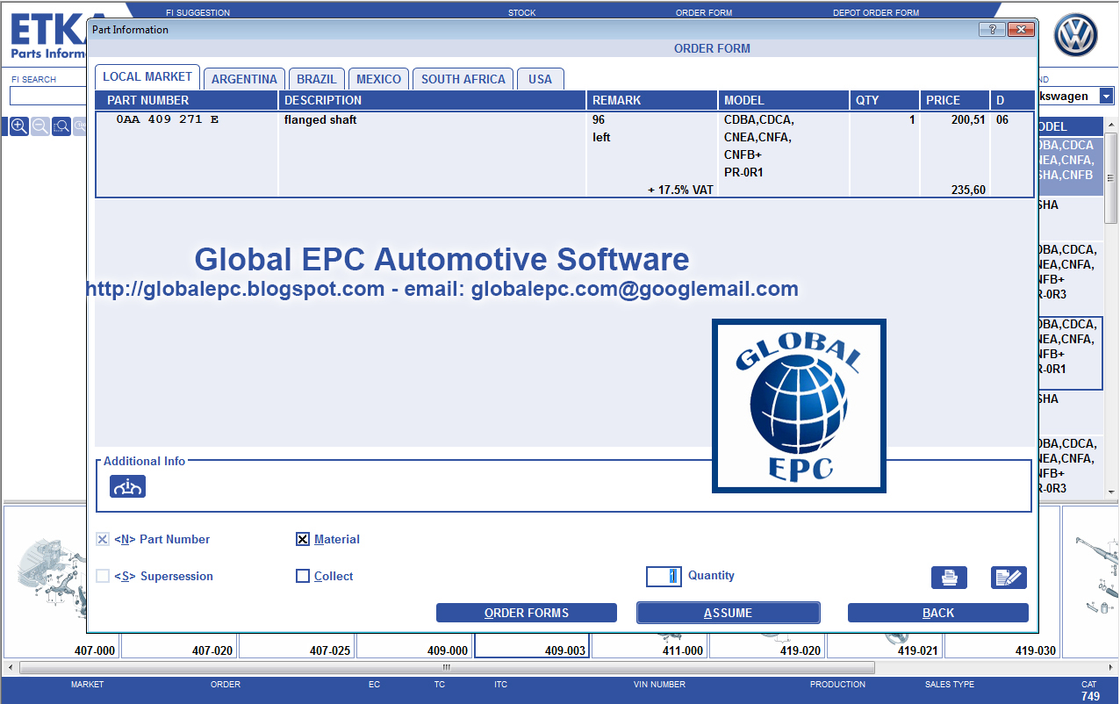The width and height of the screenshot is (1120, 704).
Task: Toggle the Material checkbox
Action: [303, 539]
